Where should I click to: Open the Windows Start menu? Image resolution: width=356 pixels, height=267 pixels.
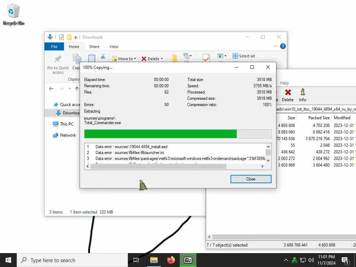point(8,260)
